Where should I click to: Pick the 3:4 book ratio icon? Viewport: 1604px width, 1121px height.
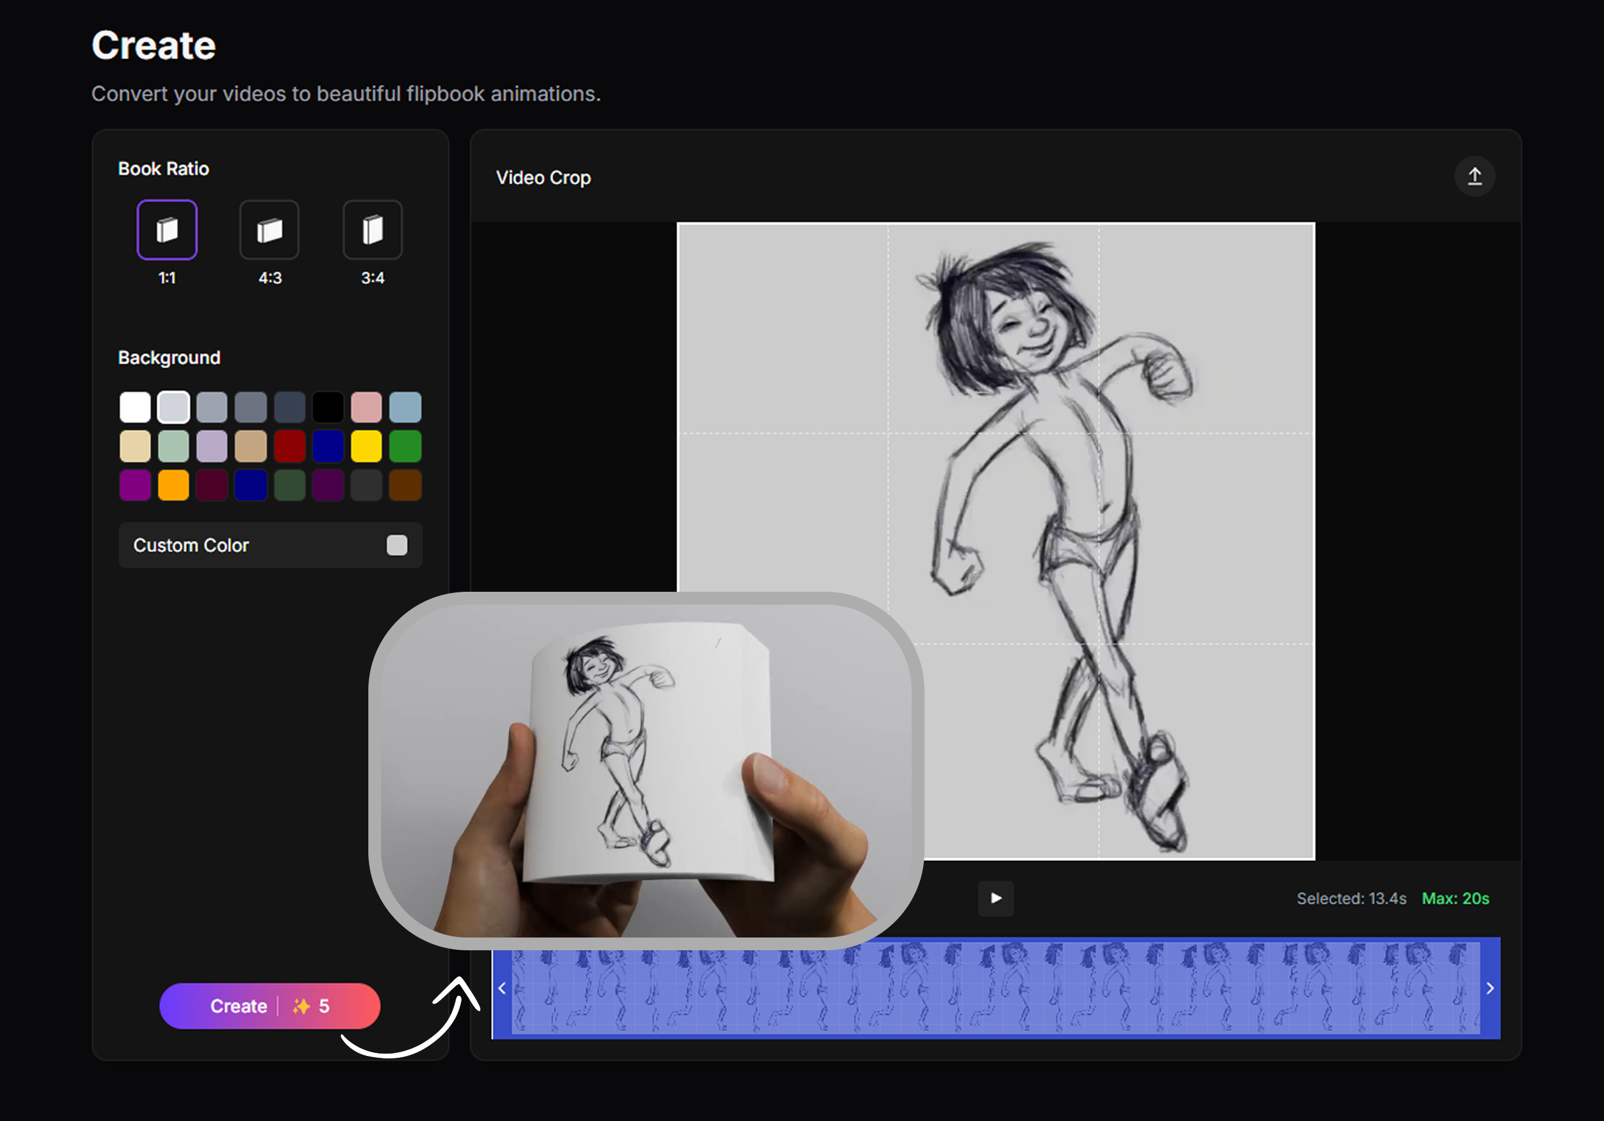tap(373, 230)
